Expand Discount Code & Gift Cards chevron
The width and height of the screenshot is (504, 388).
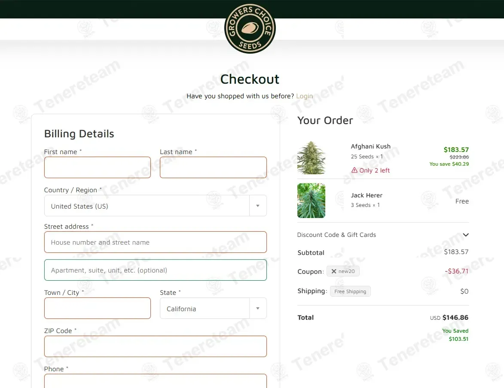(465, 235)
